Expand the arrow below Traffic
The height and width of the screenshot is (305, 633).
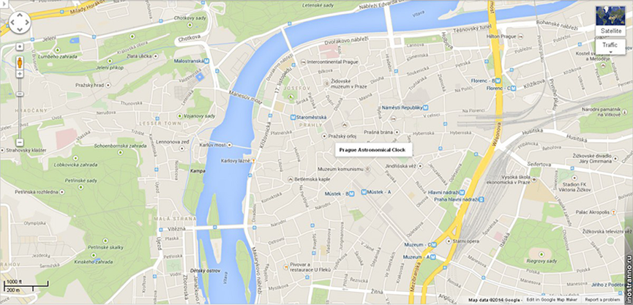pos(610,52)
